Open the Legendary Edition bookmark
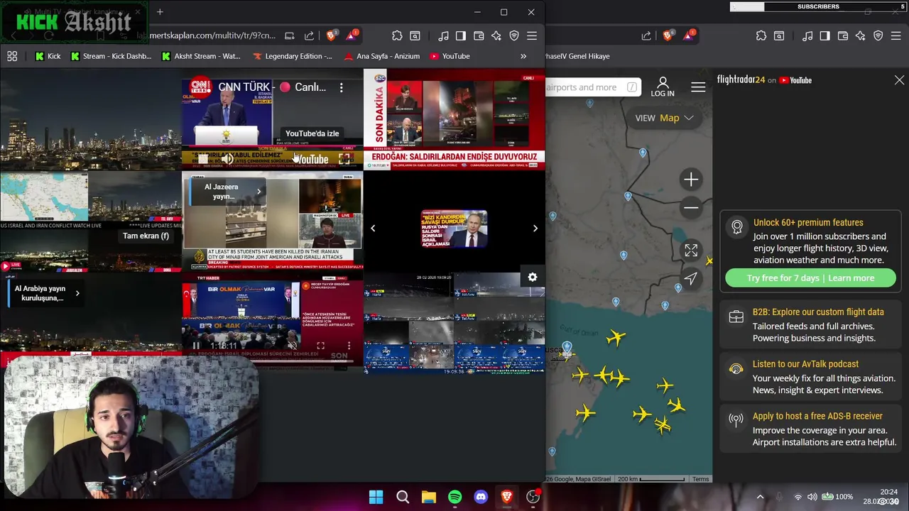The width and height of the screenshot is (909, 511). pyautogui.click(x=292, y=56)
